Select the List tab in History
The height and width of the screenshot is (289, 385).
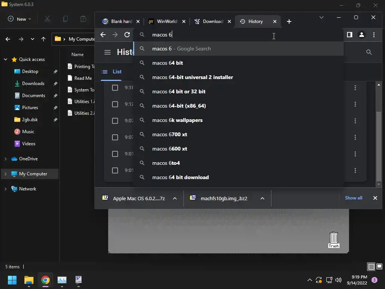pos(111,71)
